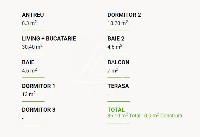Click the BAIE heading in left column

[x=28, y=62]
